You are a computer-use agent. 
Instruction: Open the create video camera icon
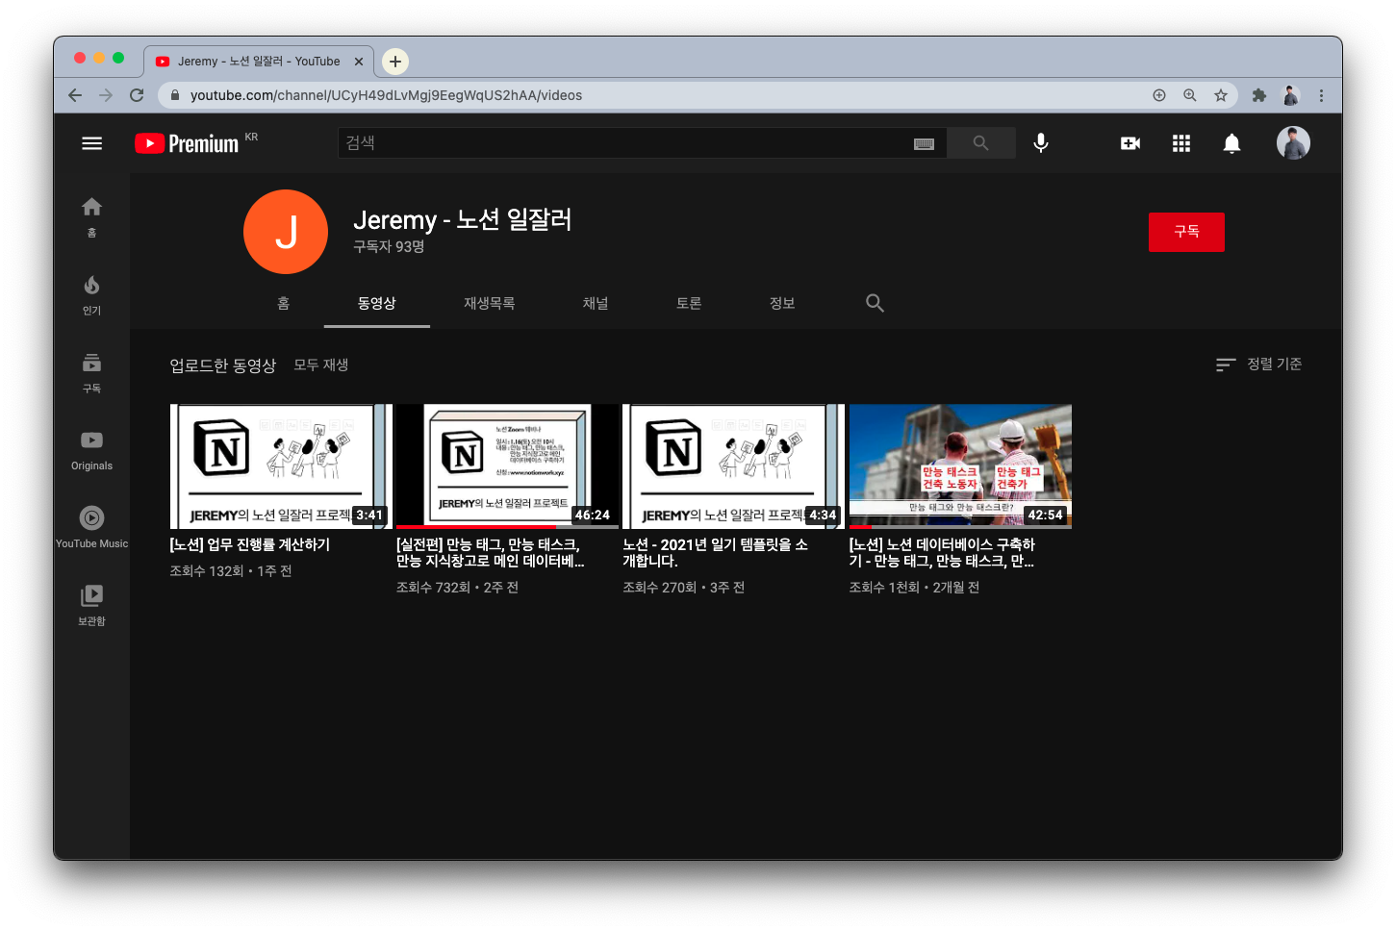[x=1130, y=143]
